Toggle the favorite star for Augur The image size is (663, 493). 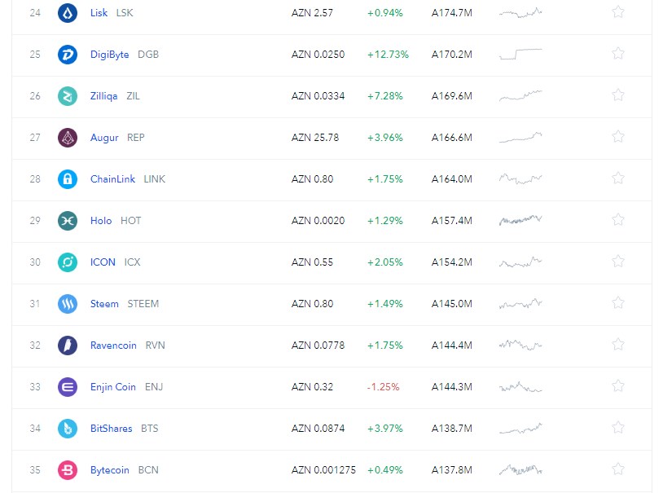click(618, 137)
